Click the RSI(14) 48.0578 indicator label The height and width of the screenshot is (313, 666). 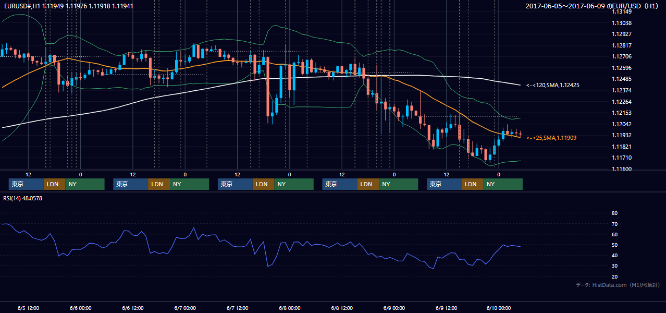tap(22, 198)
